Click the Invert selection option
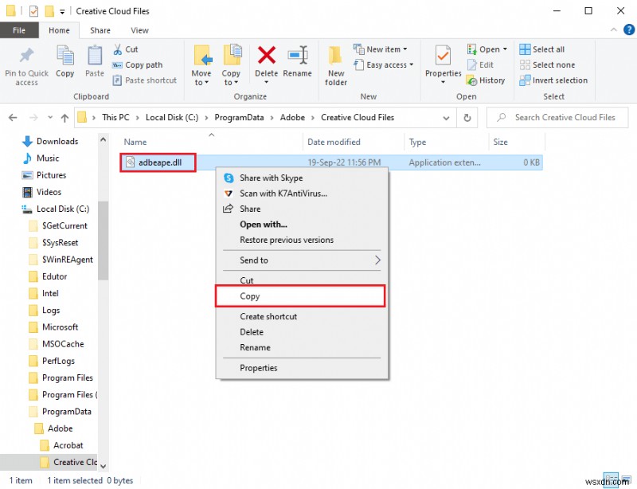637x489 pixels. pyautogui.click(x=553, y=80)
